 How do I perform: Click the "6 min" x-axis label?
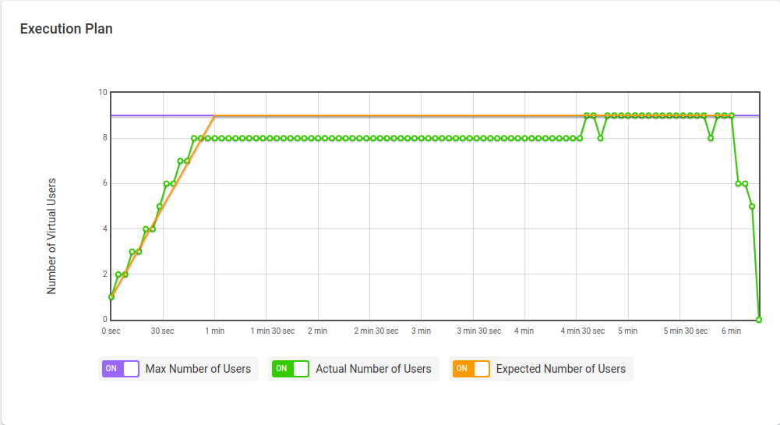click(x=731, y=331)
